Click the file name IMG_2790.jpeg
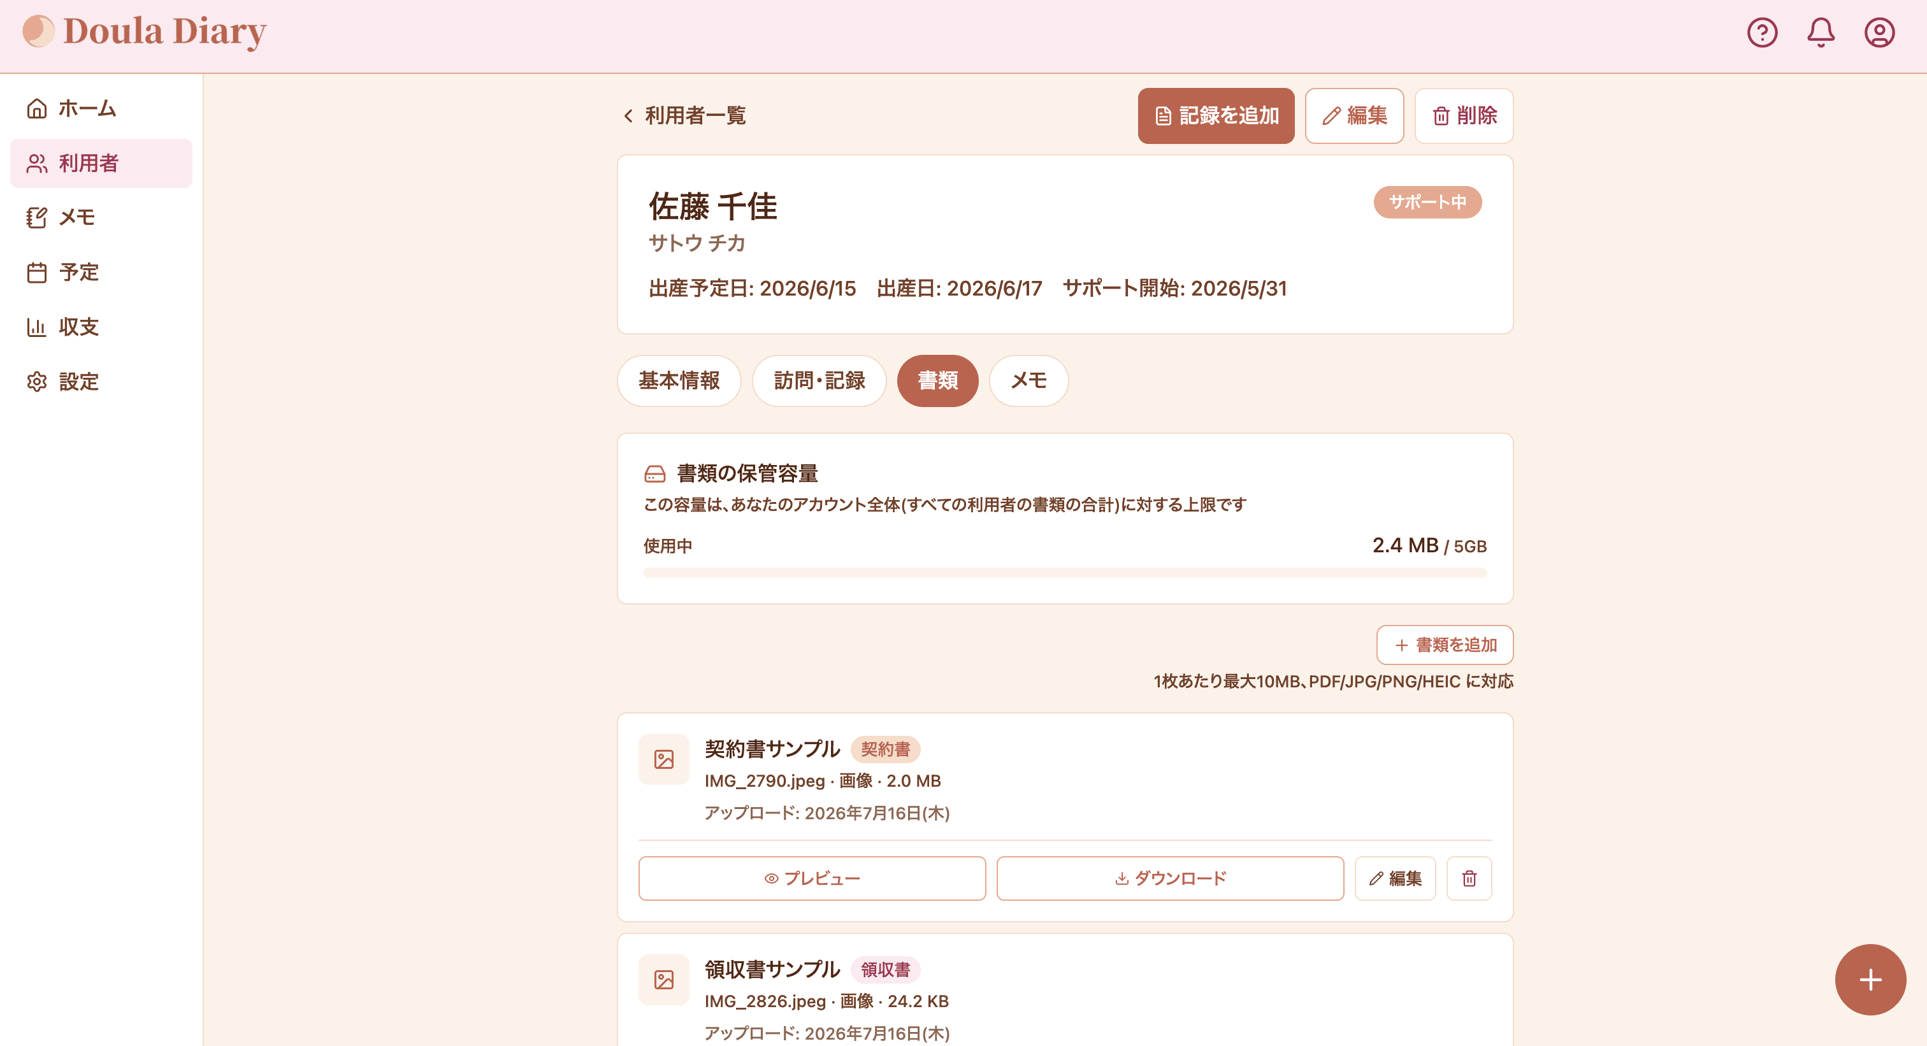 pyautogui.click(x=765, y=780)
